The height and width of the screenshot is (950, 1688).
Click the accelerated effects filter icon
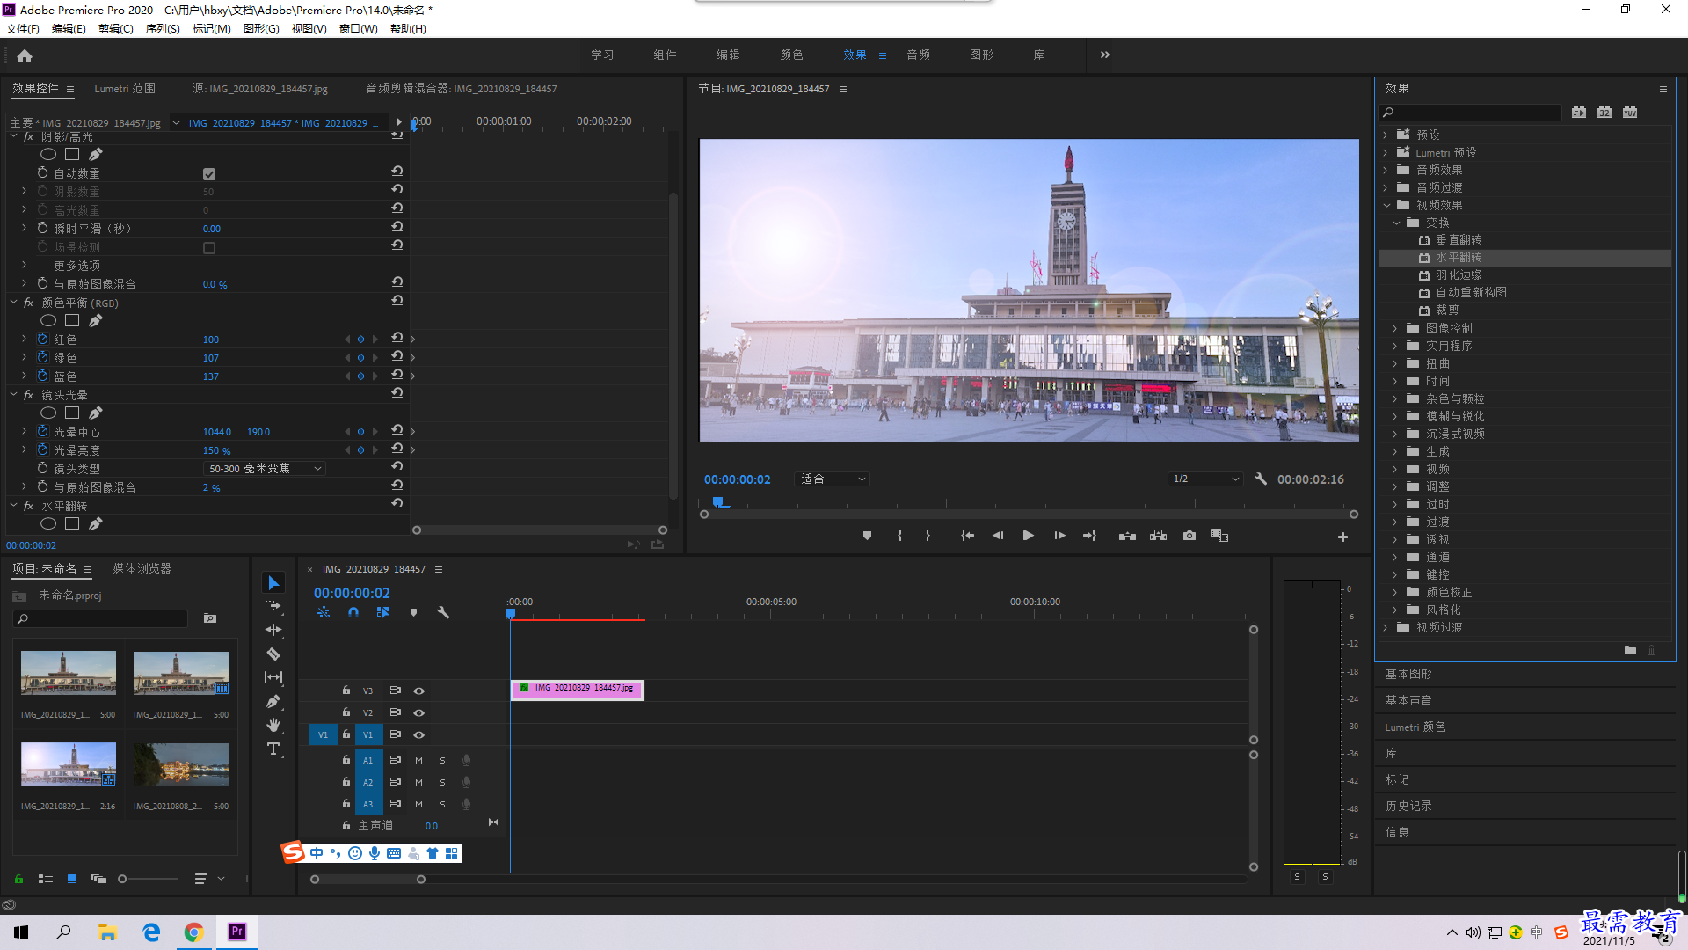click(1579, 113)
